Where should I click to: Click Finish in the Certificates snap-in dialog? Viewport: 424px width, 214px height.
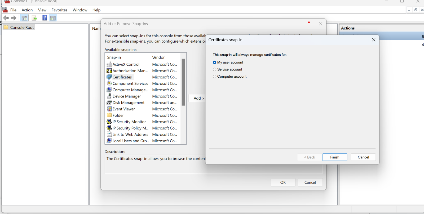click(x=335, y=157)
